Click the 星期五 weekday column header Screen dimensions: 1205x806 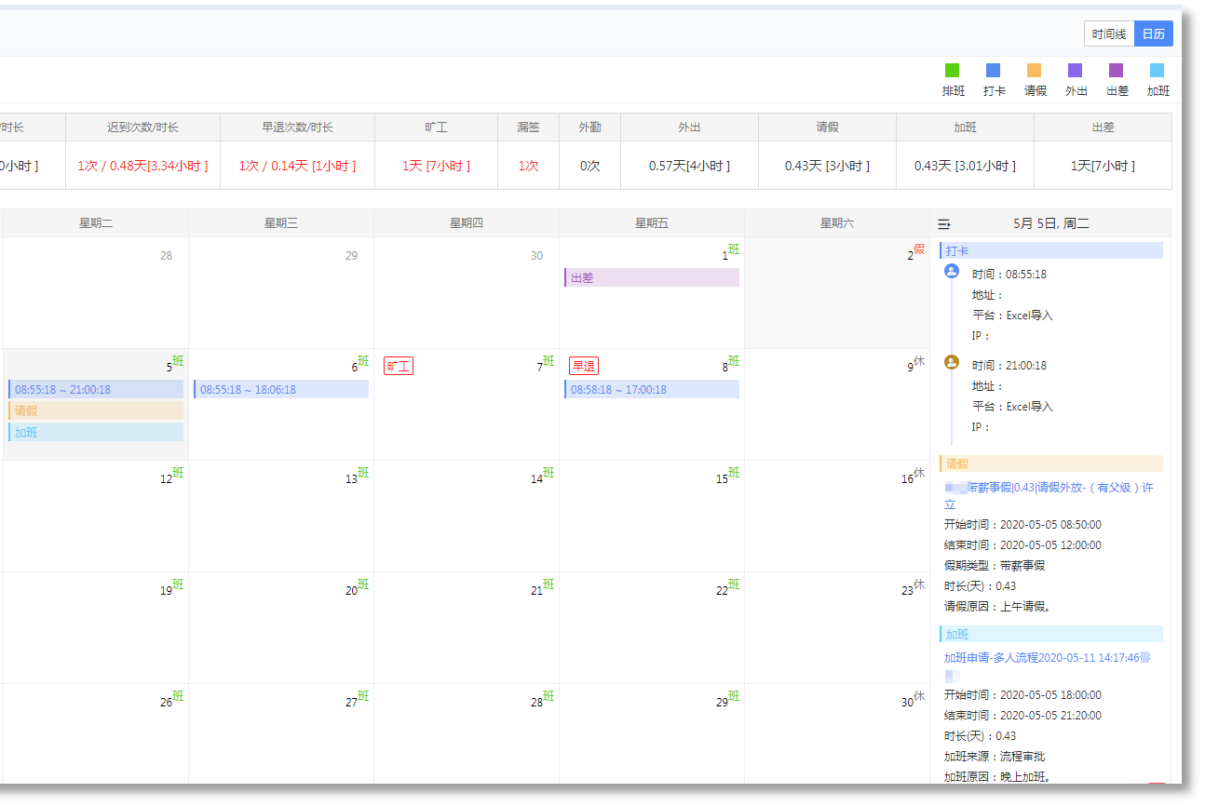[651, 223]
